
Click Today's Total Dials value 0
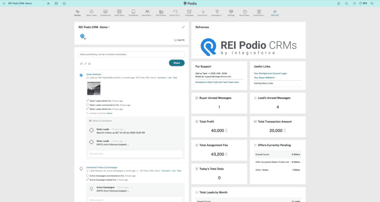tap(219, 178)
